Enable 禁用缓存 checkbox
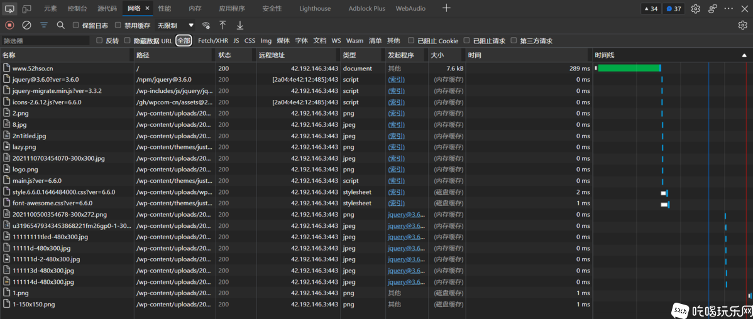Screen dimensions: 753x319 (118, 25)
